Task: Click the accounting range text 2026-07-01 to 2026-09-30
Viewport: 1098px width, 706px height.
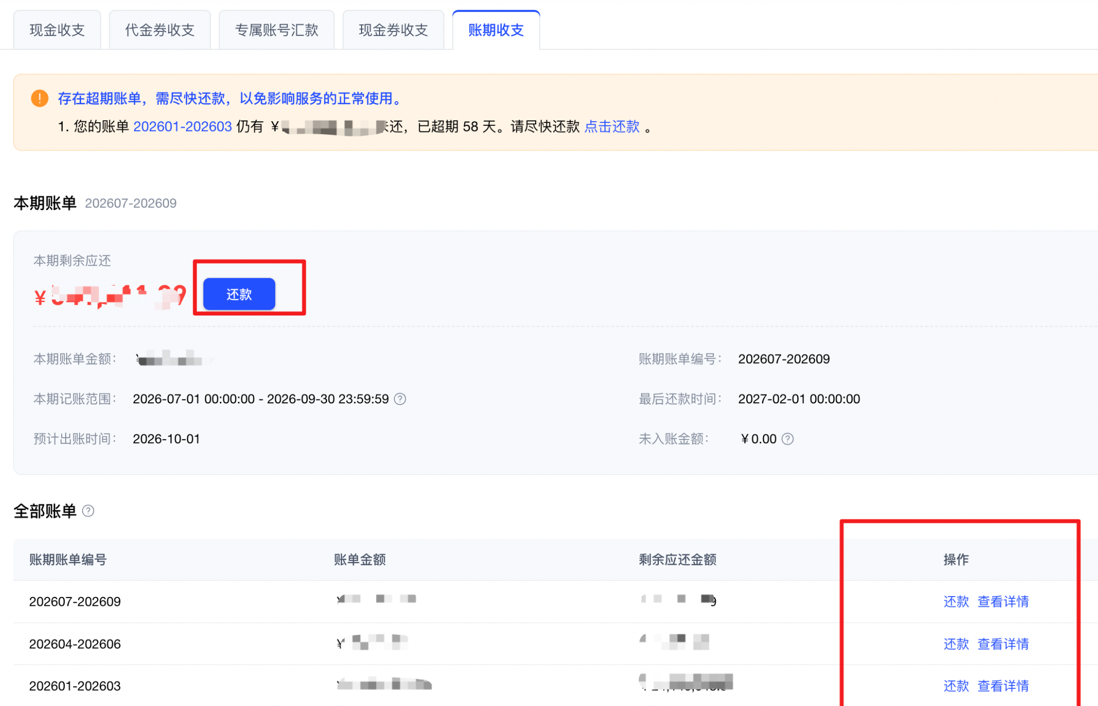Action: coord(261,399)
